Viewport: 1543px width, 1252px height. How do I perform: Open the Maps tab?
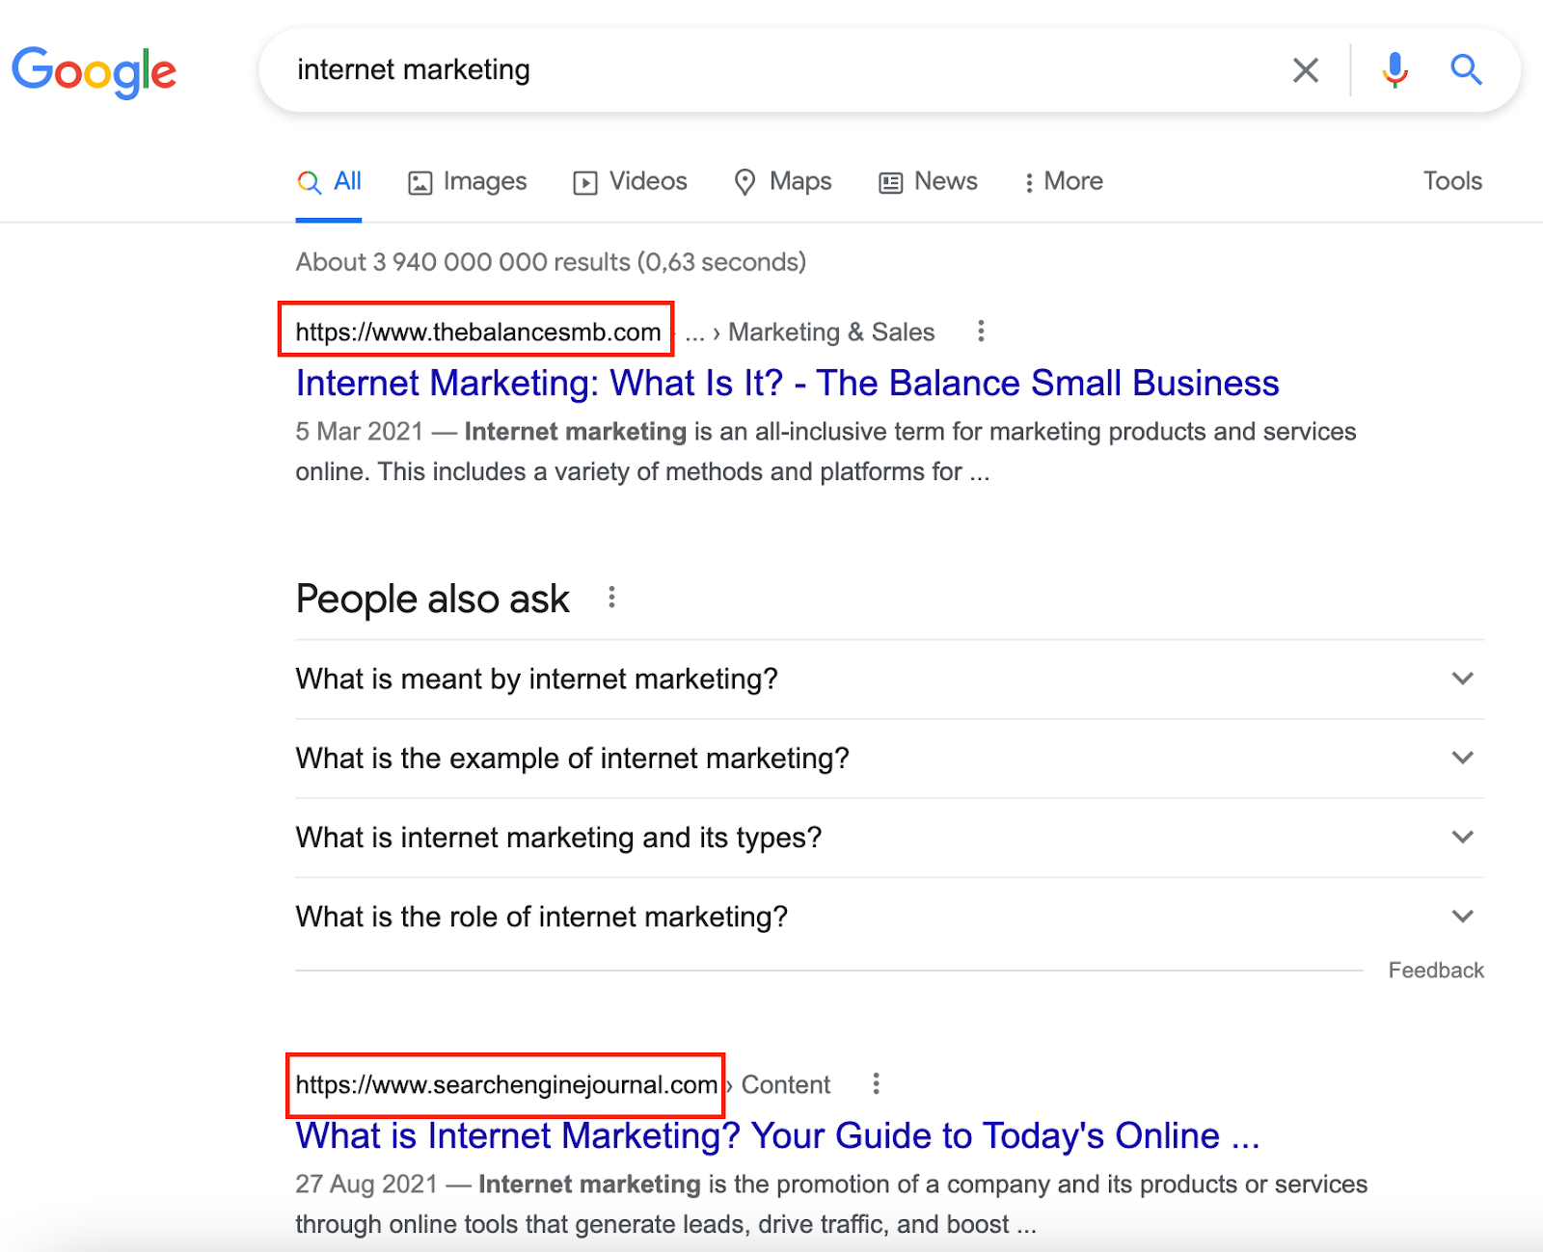click(783, 182)
